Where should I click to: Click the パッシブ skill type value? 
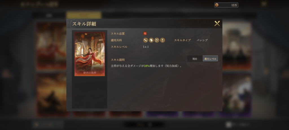pos(202,40)
